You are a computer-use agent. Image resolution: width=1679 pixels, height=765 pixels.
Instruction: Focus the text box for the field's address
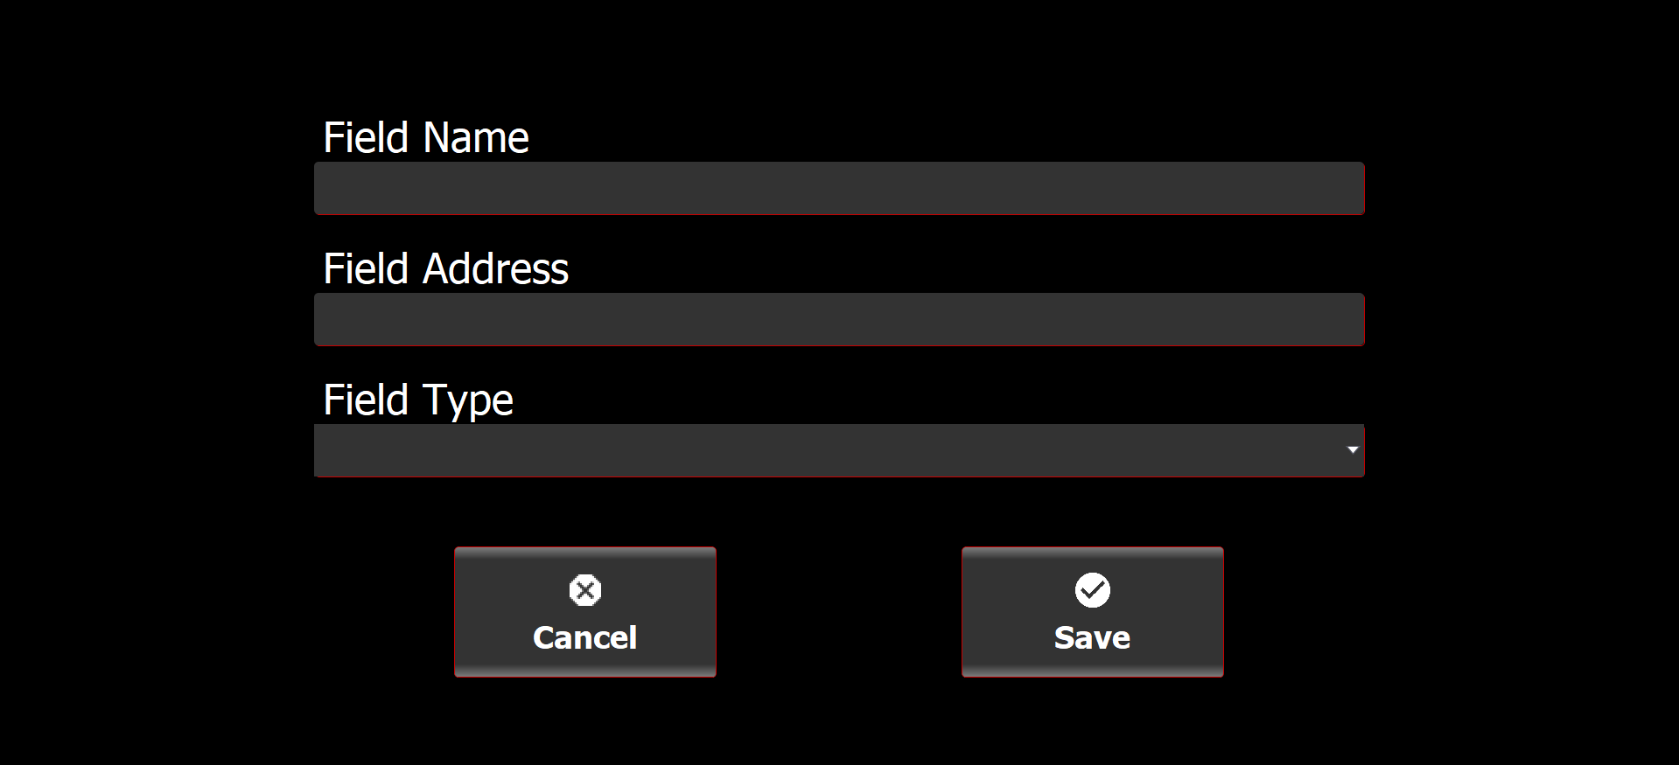pyautogui.click(x=838, y=319)
